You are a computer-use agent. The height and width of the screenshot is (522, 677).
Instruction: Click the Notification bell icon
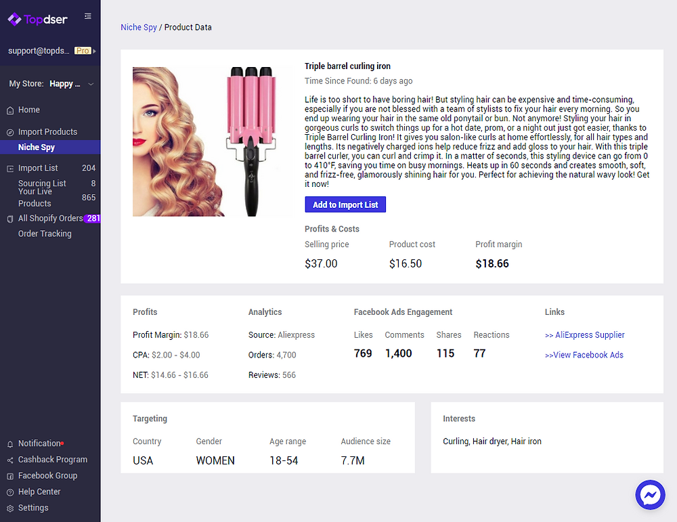[10, 444]
